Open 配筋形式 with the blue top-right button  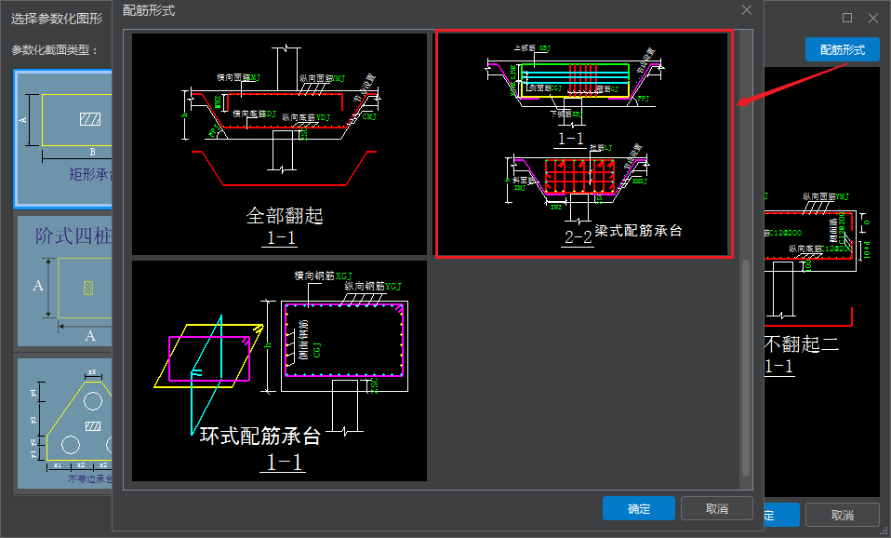[841, 49]
